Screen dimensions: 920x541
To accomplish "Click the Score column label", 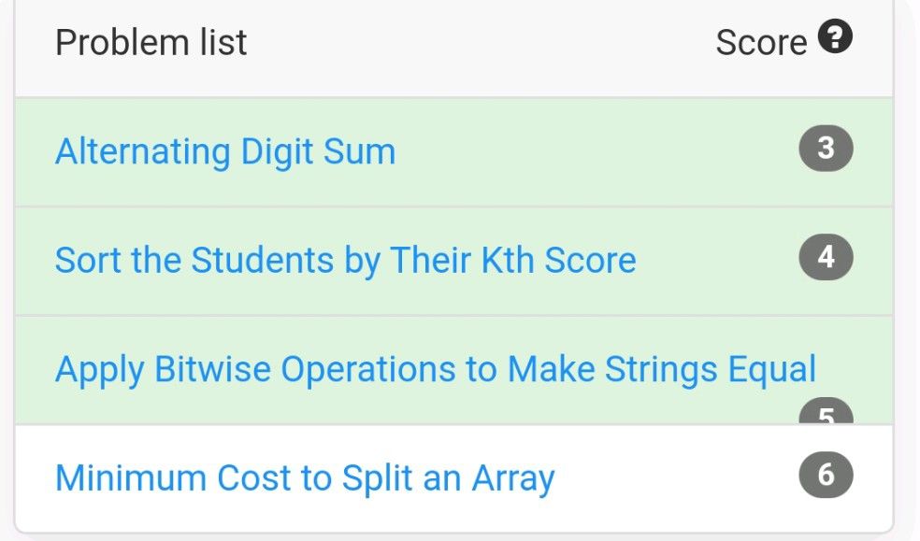I will tap(761, 43).
